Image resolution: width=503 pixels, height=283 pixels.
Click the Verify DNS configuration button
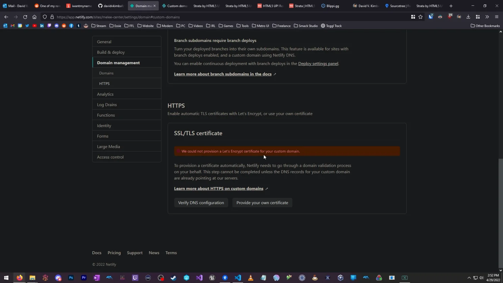pyautogui.click(x=201, y=203)
